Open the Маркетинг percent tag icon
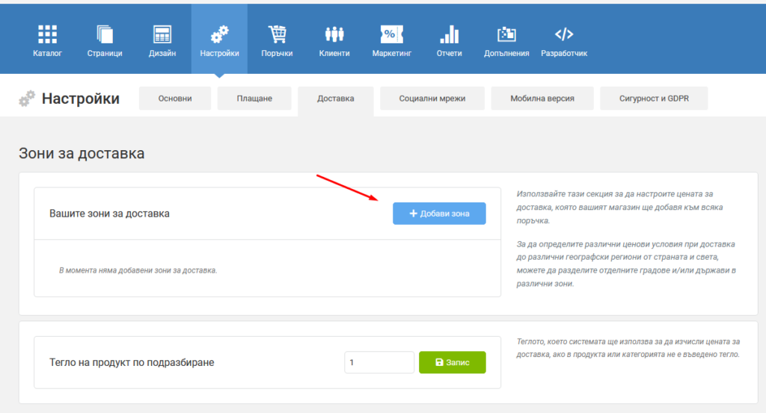 click(392, 34)
